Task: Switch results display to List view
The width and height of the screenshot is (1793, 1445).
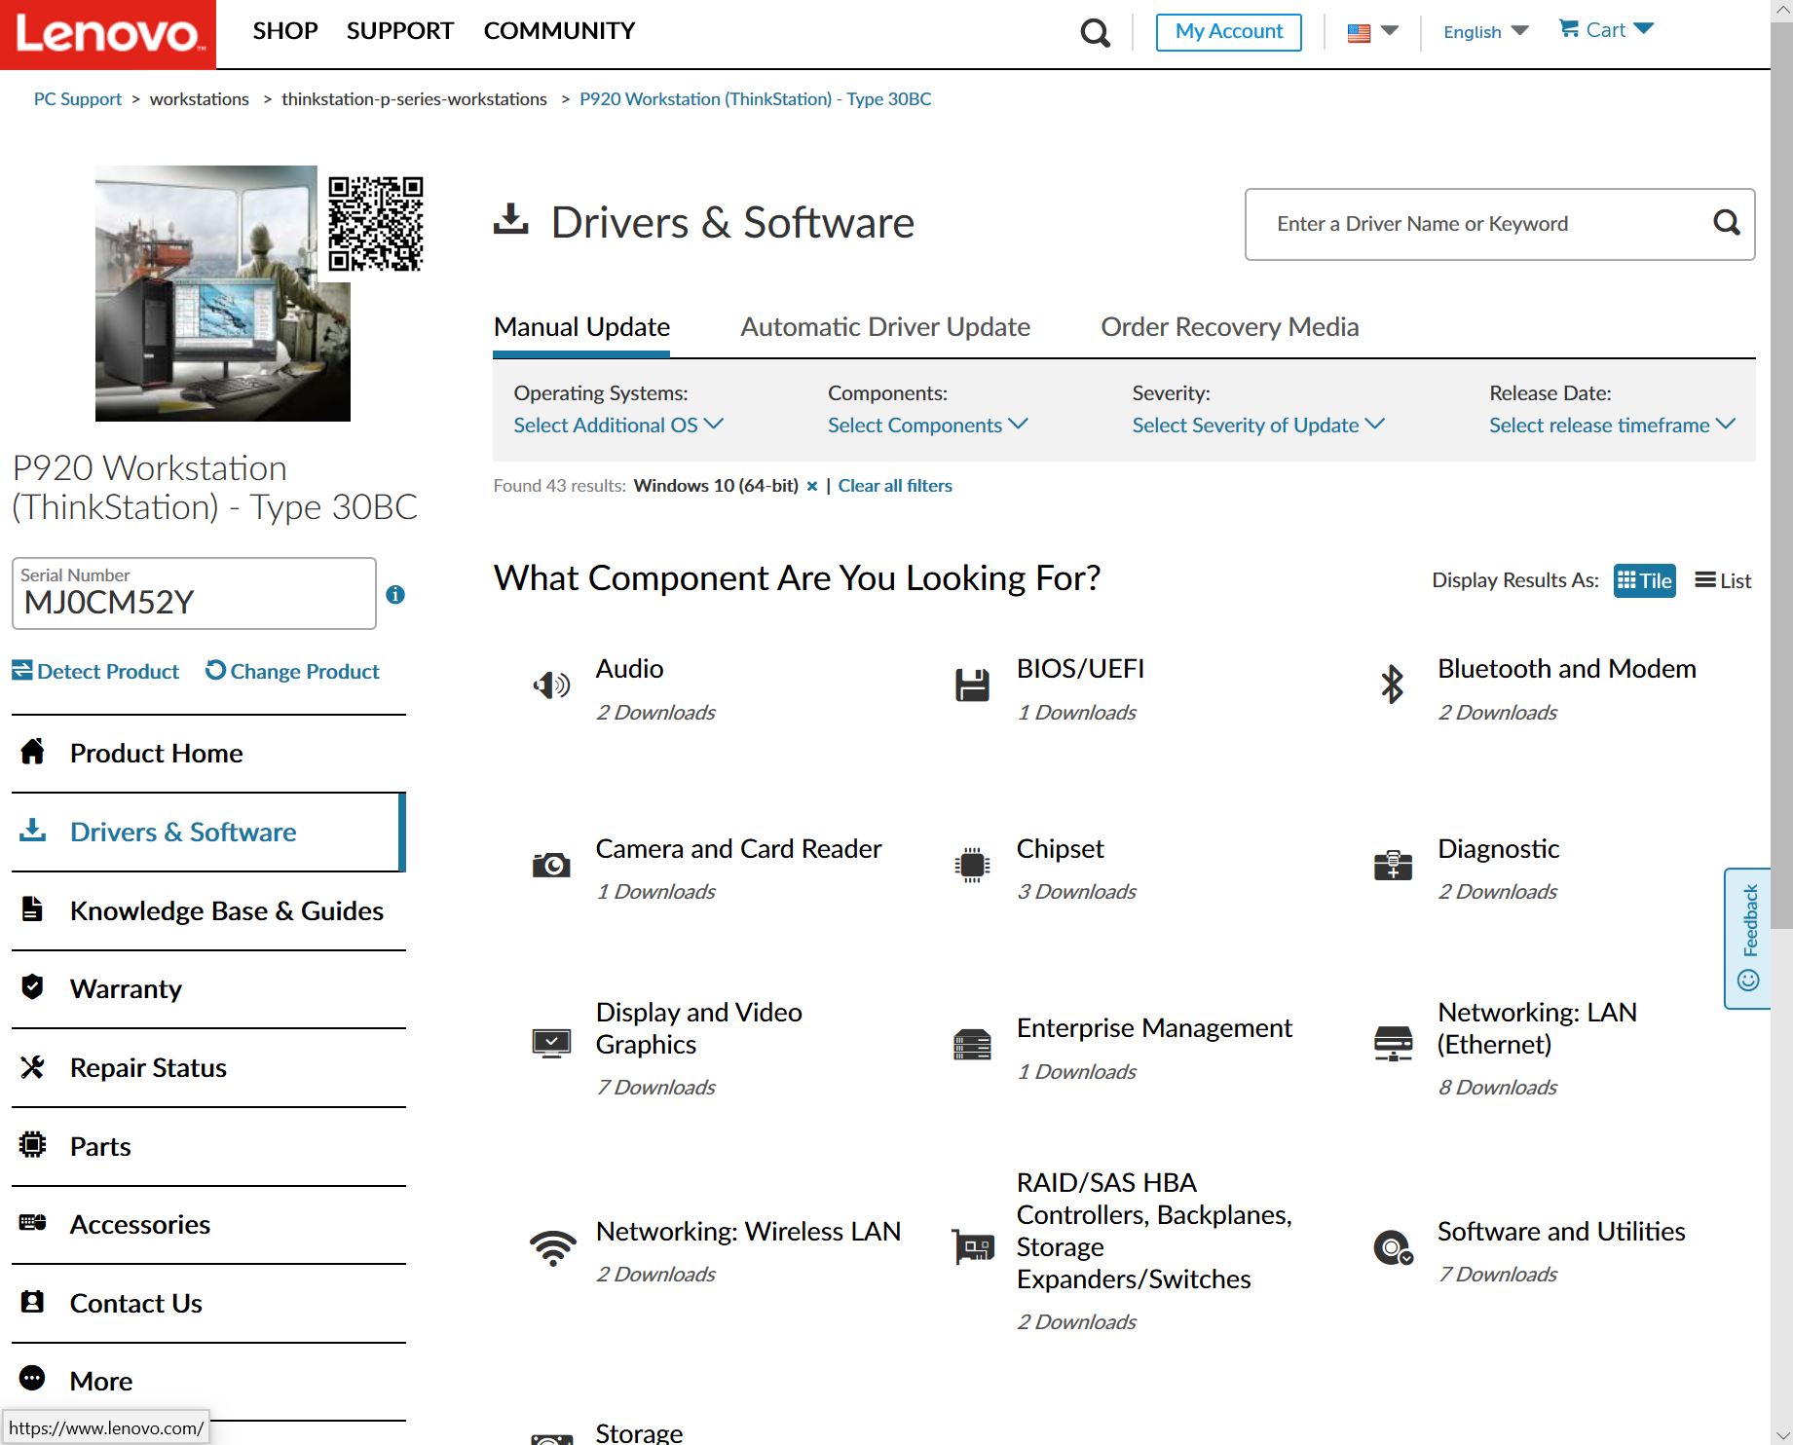Action: pos(1723,580)
